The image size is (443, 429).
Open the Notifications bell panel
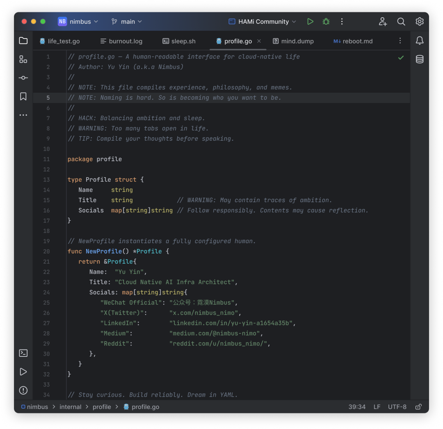tap(420, 41)
